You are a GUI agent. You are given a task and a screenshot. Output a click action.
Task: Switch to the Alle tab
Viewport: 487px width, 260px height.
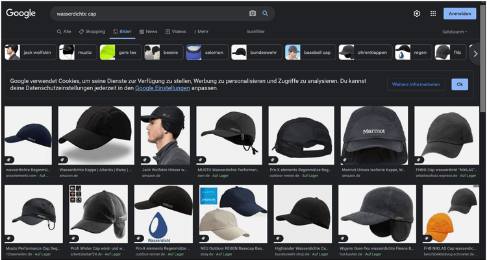tap(64, 32)
